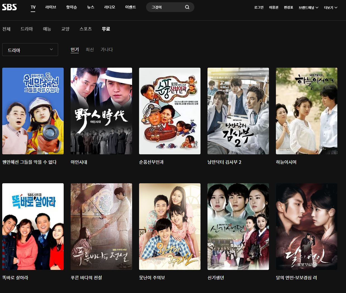Open the 푸른 바다의 전설 poster
Viewport: 346px width, 293px height.
coord(101,226)
